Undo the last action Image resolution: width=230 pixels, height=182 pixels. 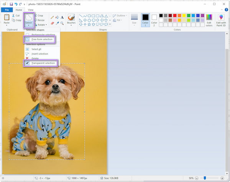click(x=16, y=4)
